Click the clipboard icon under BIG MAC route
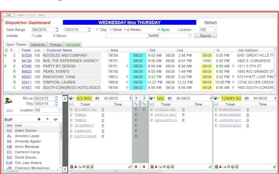Image resolution: width=279 pixels, height=174 pixels. (72, 167)
